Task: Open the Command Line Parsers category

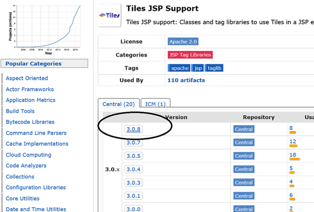Action: (36, 133)
